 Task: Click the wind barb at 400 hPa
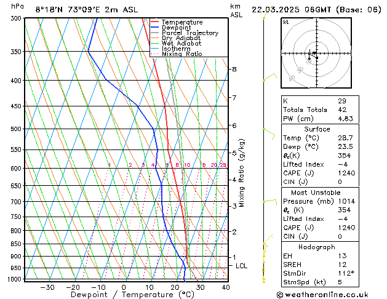pos(270,77)
